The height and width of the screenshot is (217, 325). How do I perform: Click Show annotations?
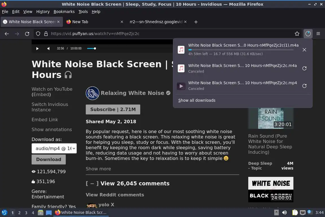52,129
